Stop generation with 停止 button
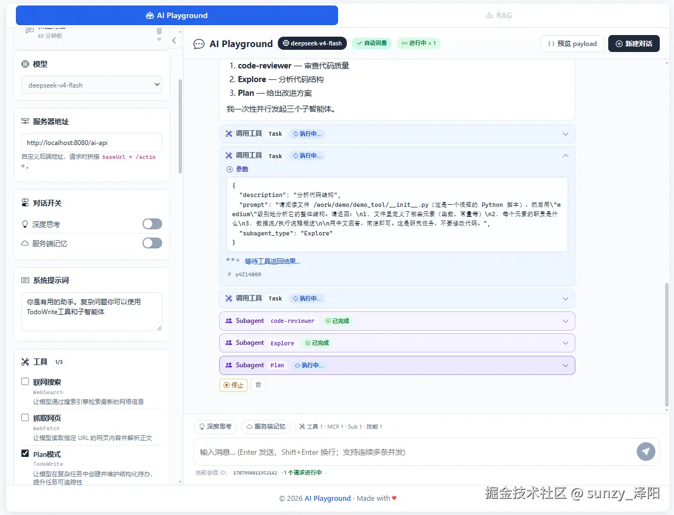Screen dimensions: 674x515 [233, 385]
